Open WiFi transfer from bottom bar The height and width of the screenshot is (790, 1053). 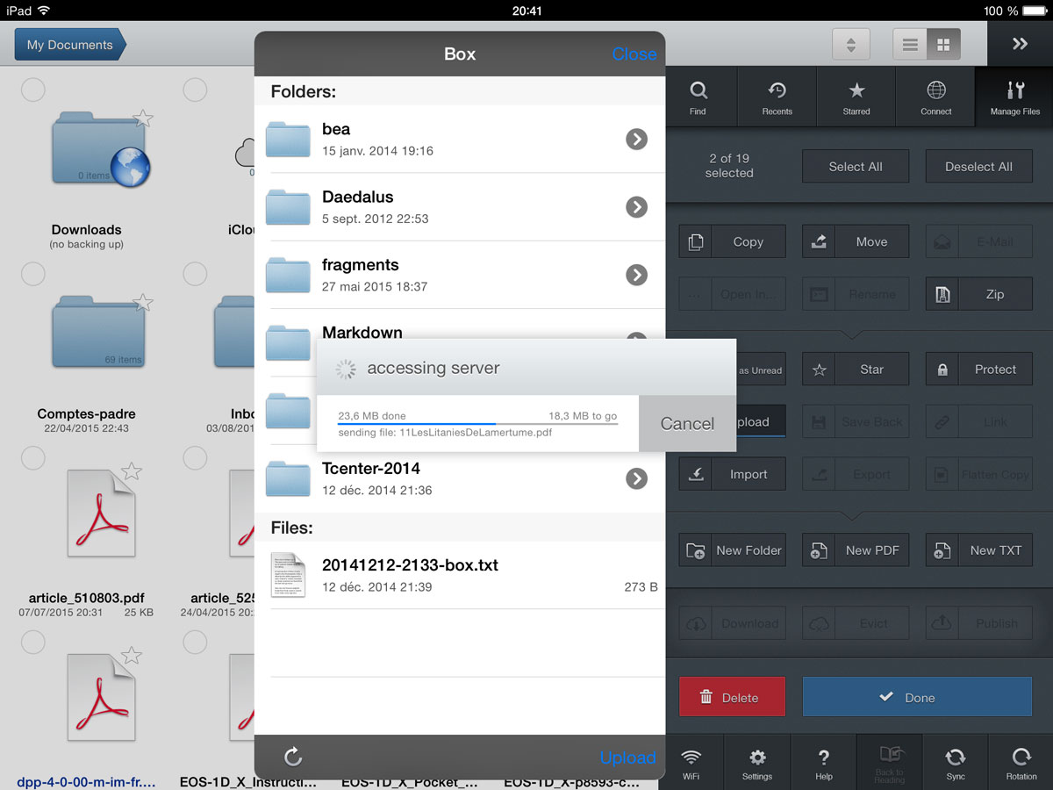691,763
